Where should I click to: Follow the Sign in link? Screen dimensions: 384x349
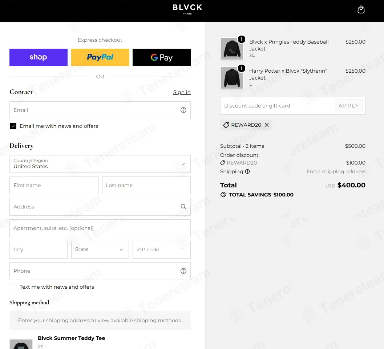(182, 92)
